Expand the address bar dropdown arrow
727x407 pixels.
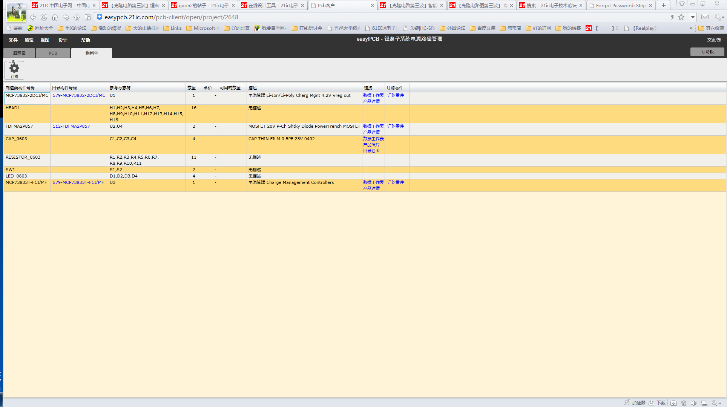(x=693, y=17)
